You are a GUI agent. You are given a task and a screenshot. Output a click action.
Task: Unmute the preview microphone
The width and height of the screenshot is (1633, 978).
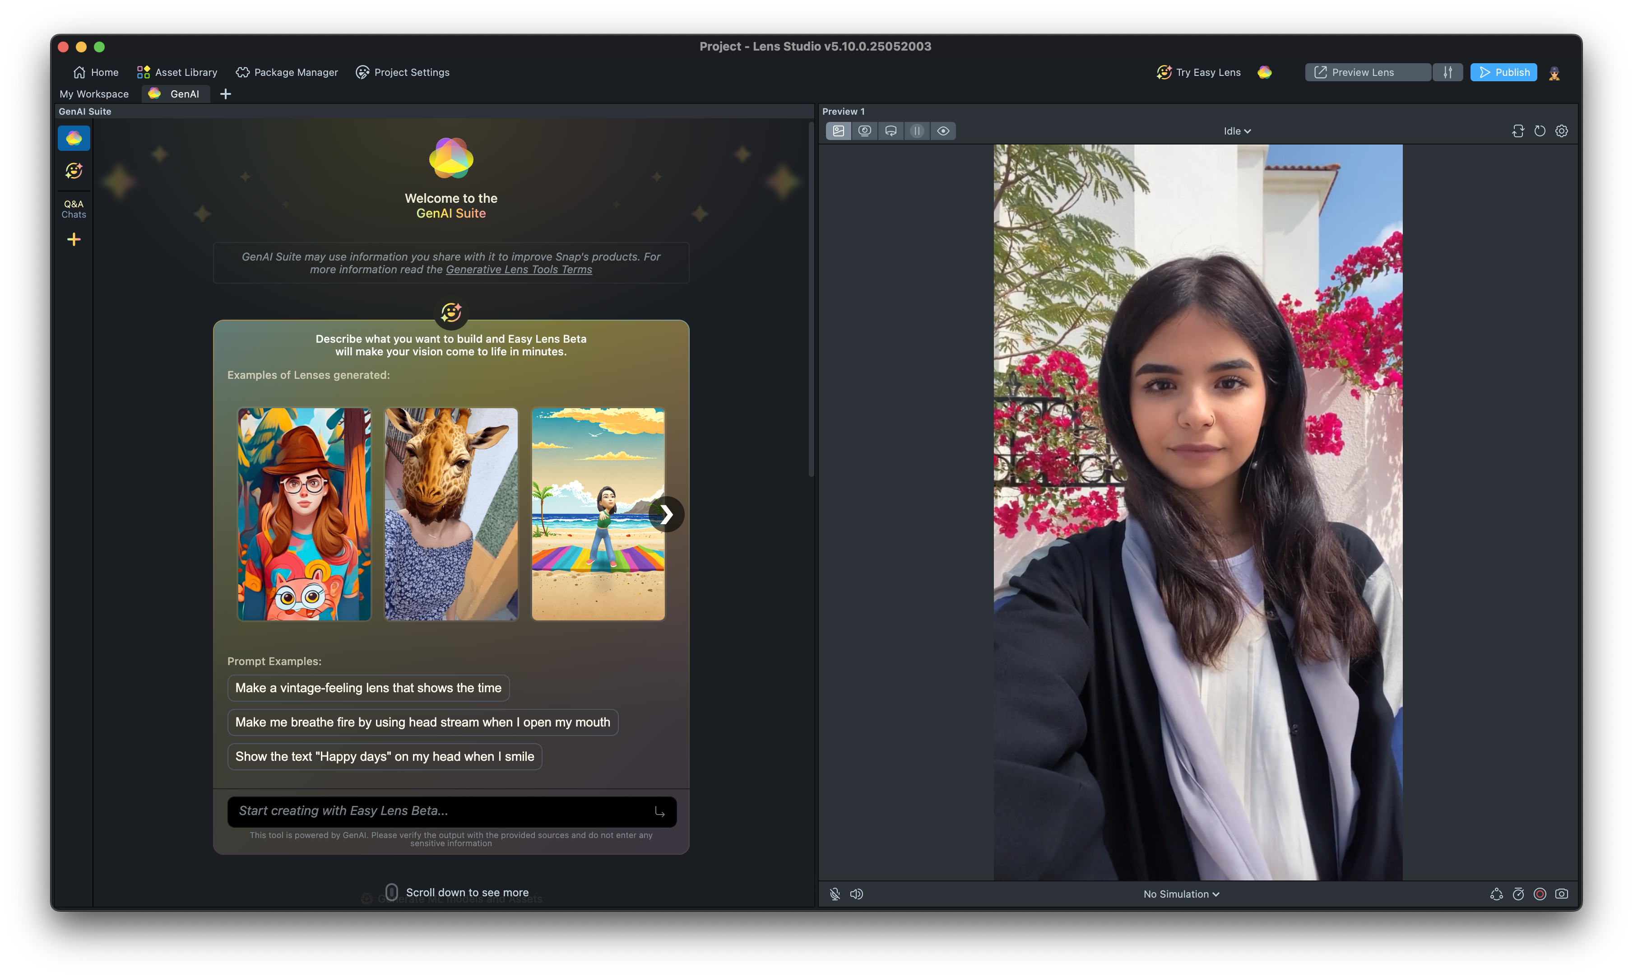point(835,894)
